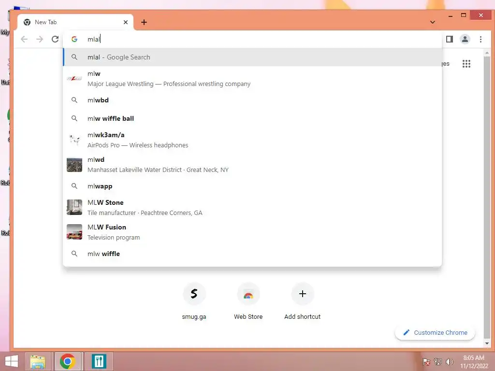Click the magnifier icon beside 'mlwbd'

74,100
